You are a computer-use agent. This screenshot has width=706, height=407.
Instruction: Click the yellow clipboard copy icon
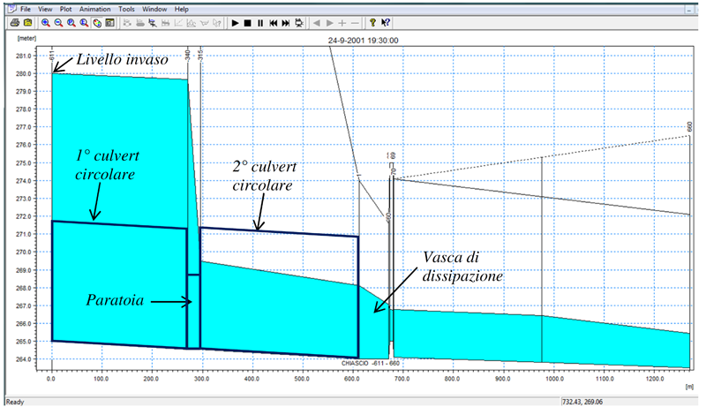click(28, 22)
